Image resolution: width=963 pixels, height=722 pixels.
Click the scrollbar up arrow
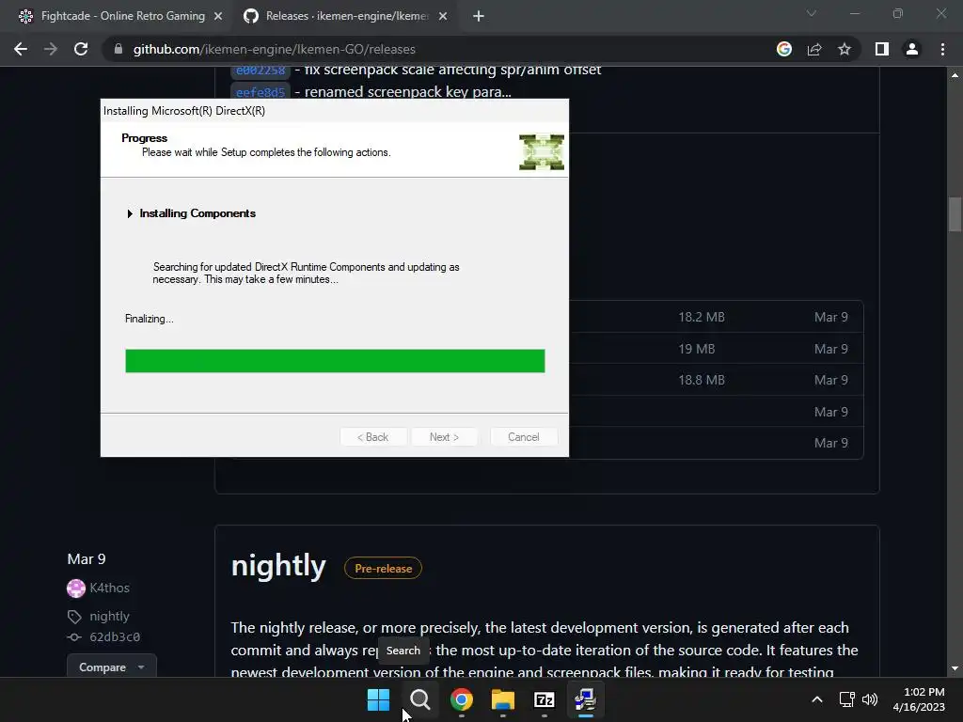pyautogui.click(x=955, y=75)
